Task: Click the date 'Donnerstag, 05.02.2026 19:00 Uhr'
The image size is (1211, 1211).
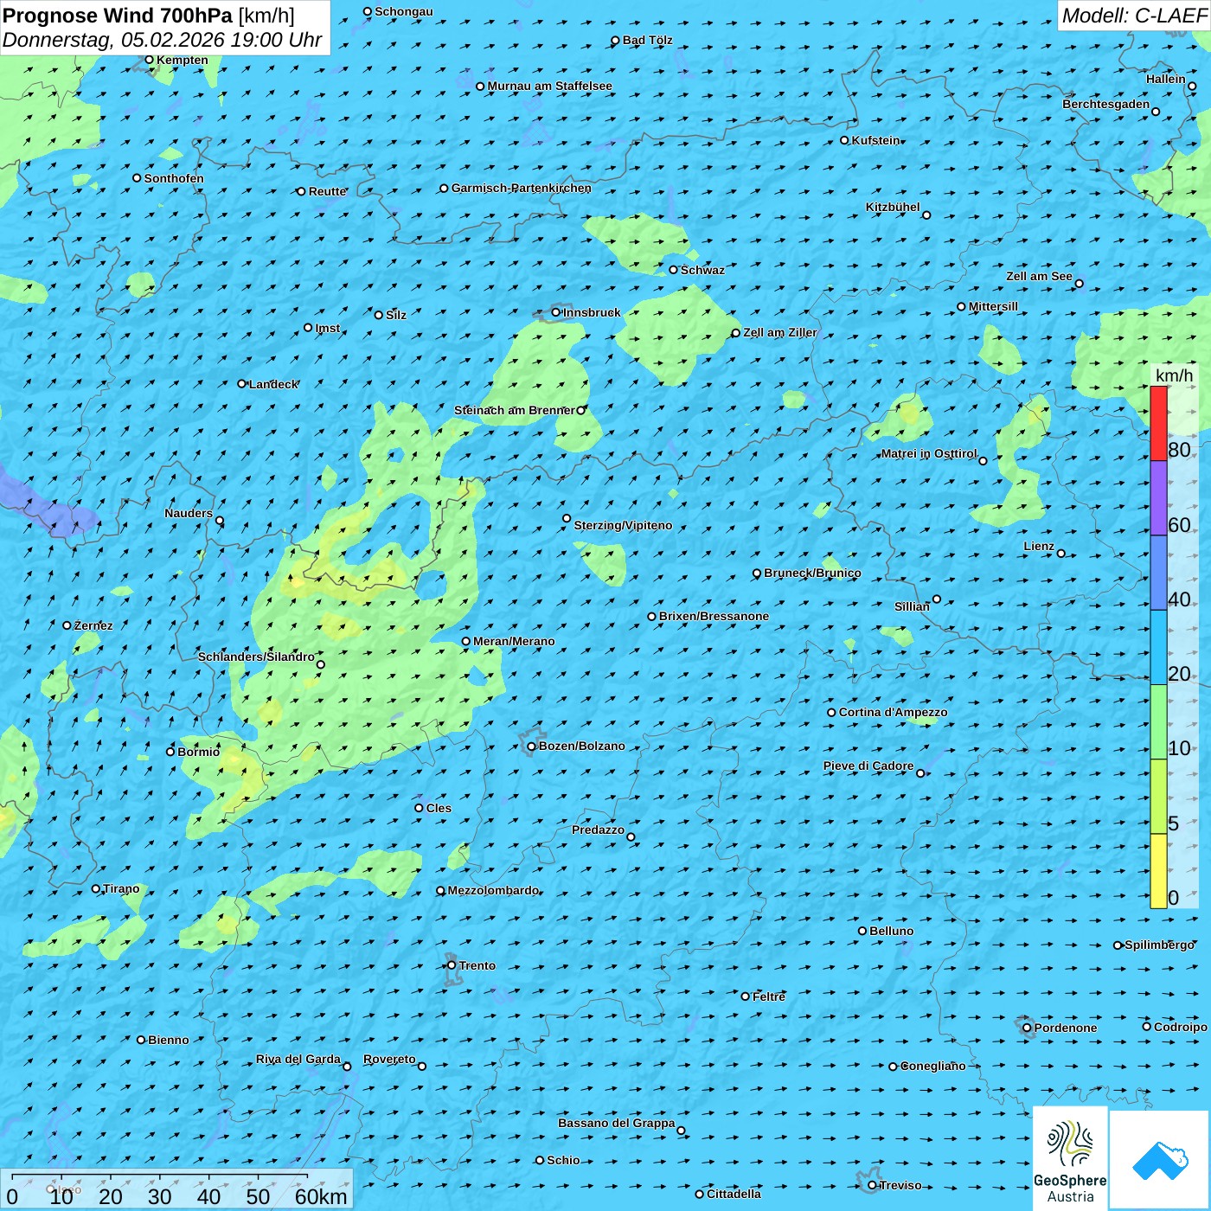Action: point(163,40)
